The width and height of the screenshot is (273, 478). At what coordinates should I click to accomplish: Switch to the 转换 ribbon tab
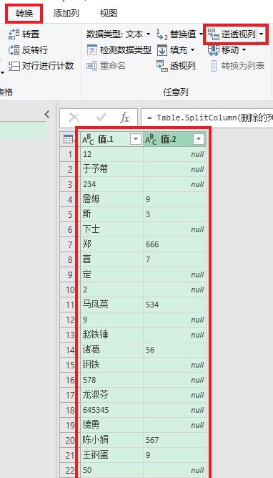(24, 14)
